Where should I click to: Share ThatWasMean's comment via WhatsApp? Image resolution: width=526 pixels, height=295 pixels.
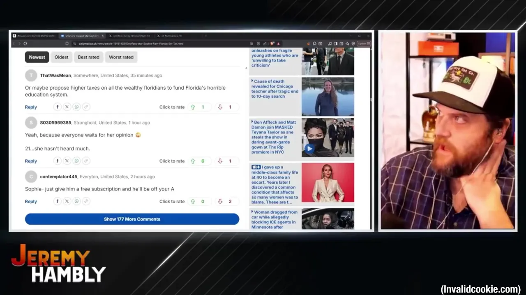pyautogui.click(x=76, y=107)
